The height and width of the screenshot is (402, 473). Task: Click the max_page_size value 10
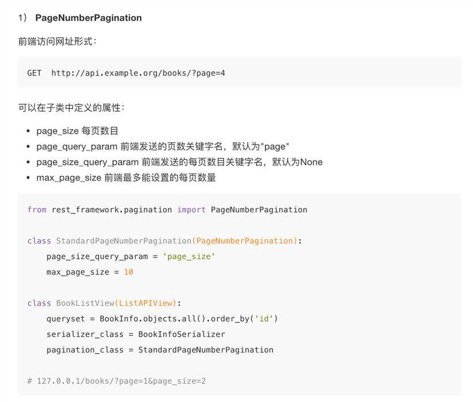tap(128, 272)
